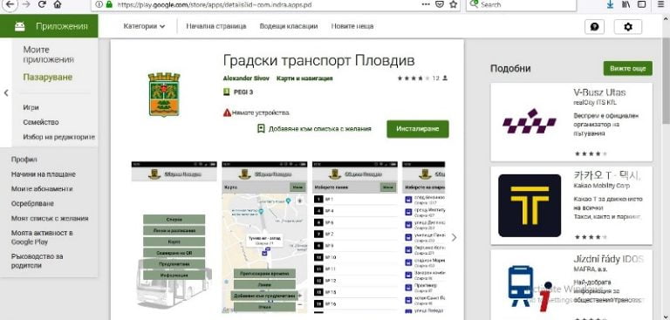Open Начини на плащане link
670x320 pixels.
tap(43, 174)
